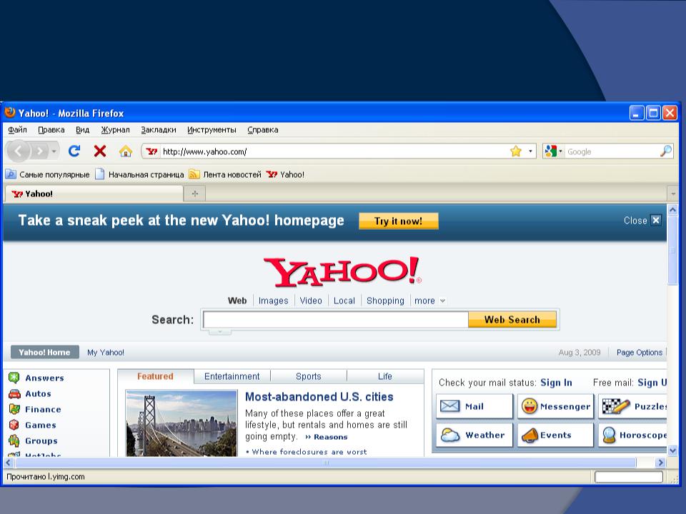Open the Events button
Image resolution: width=686 pixels, height=514 pixels.
pos(556,435)
